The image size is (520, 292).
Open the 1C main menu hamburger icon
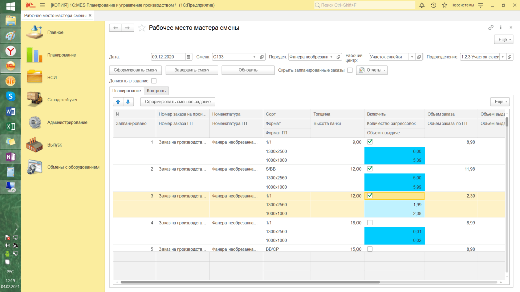(42, 5)
